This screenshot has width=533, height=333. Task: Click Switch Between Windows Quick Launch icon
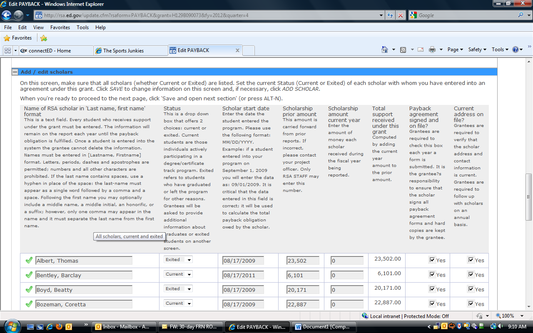tap(40, 327)
